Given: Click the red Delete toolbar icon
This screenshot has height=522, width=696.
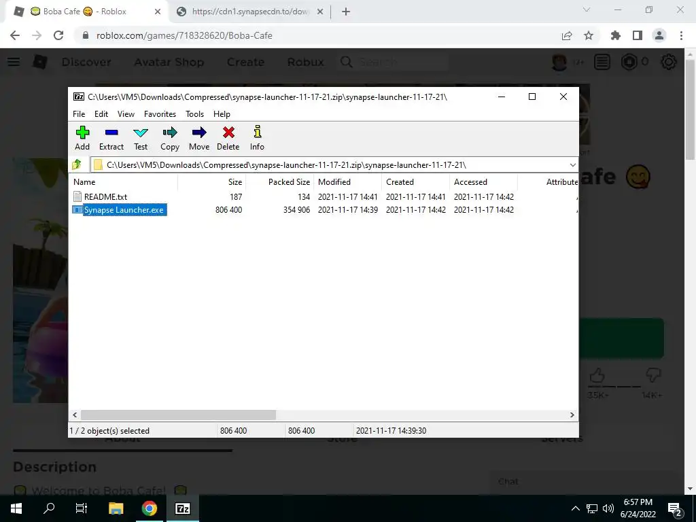Looking at the screenshot, I should [228, 133].
